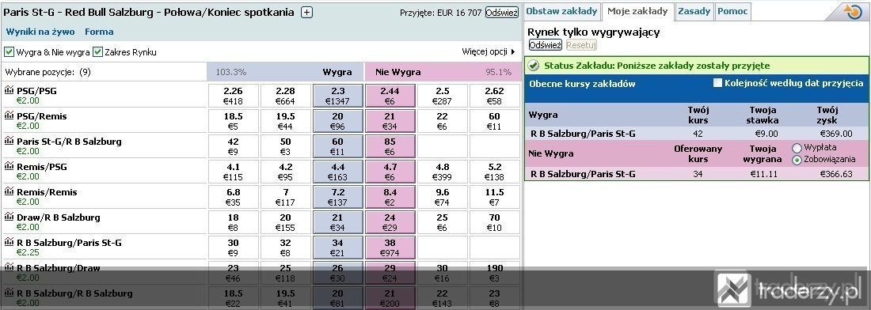
Task: Open the Zasady tab
Action: (x=694, y=10)
